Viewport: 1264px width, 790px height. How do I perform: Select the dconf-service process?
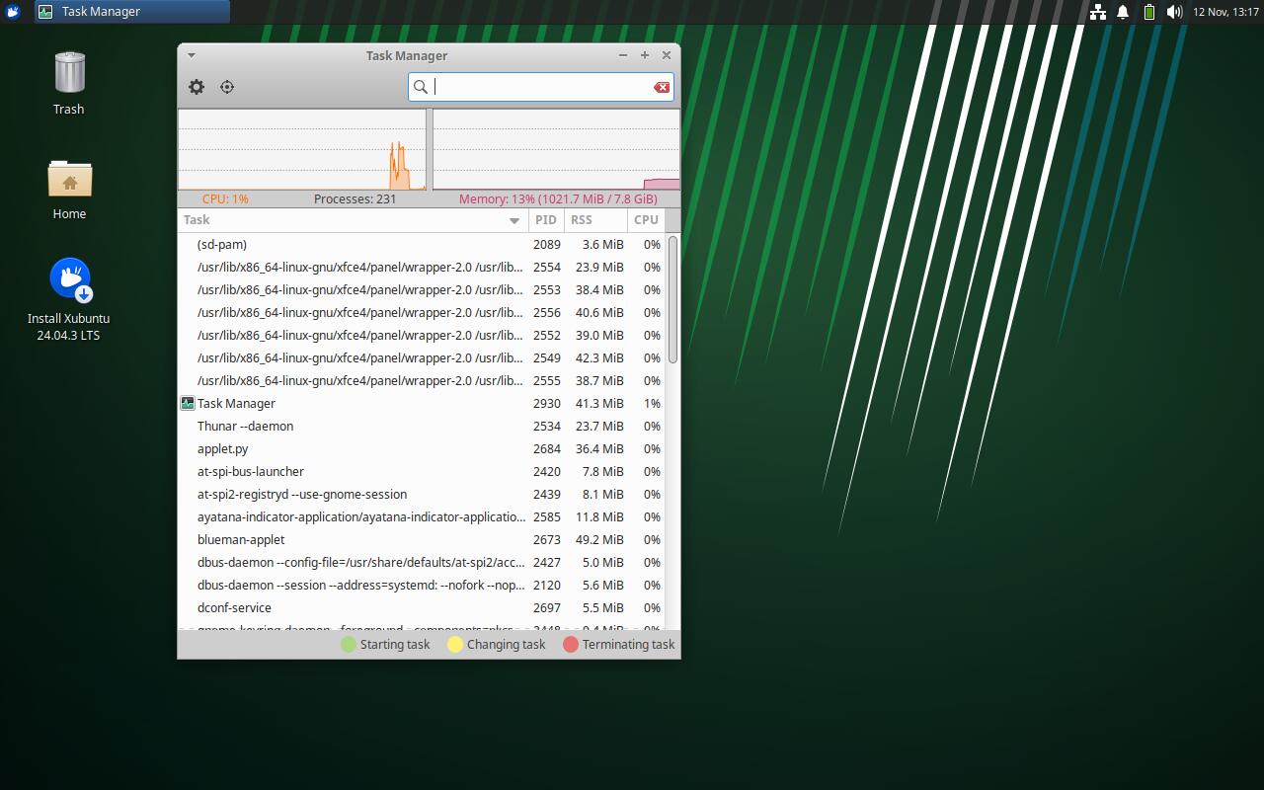(423, 607)
